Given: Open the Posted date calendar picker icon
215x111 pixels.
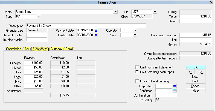Looking at the screenshot, I should point(96,35).
